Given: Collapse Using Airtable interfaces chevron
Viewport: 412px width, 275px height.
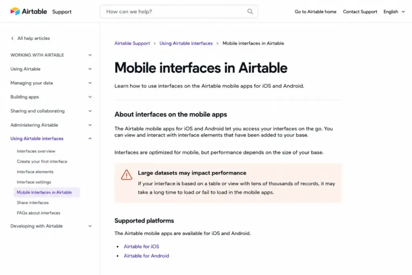Looking at the screenshot, I should pos(90,139).
